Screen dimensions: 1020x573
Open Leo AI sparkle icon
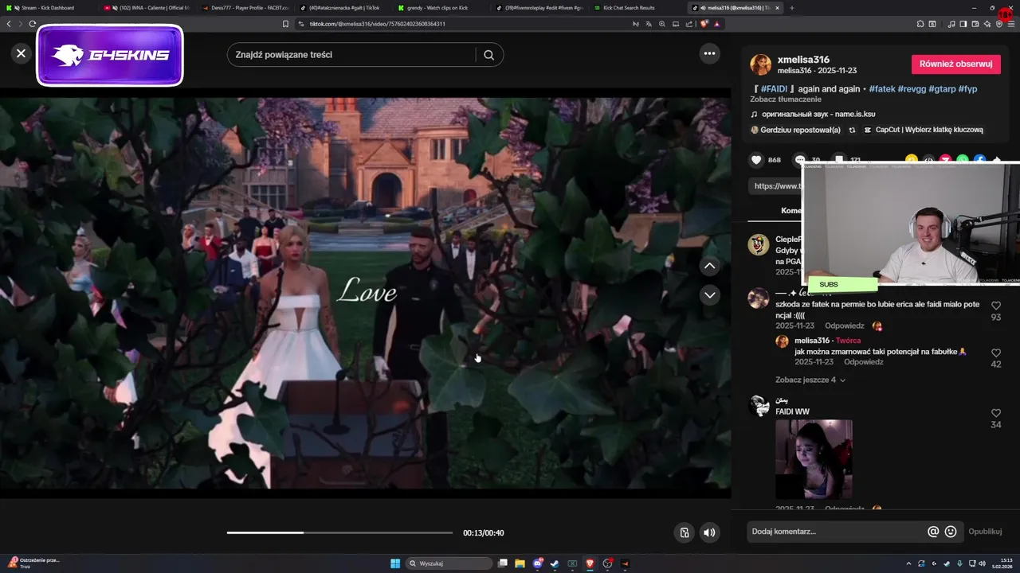(x=987, y=24)
